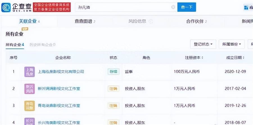This screenshot has height=125, width=253.
Task: Sort by 注册资本 column header
Action: click(194, 57)
